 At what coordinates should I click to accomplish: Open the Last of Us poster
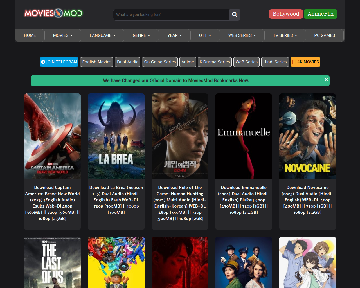point(52,262)
